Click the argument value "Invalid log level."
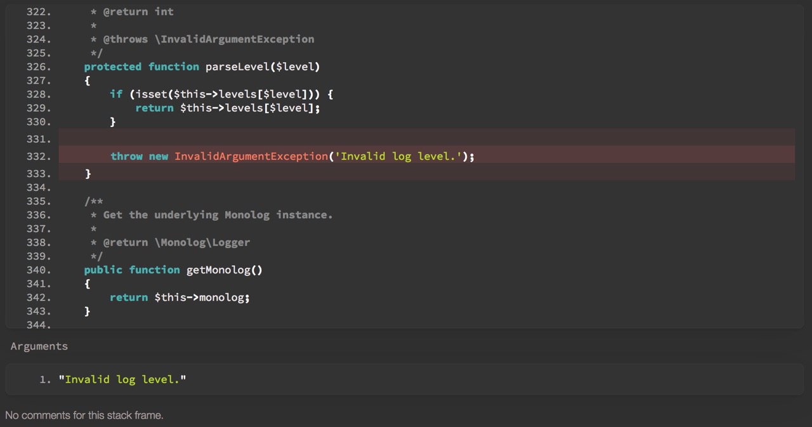 pos(122,379)
